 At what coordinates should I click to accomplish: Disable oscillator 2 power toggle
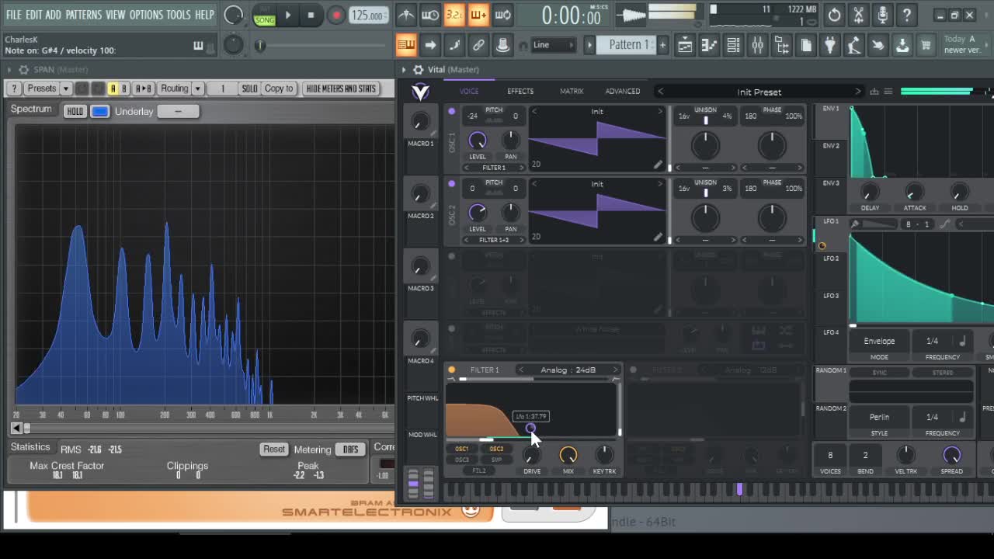coord(451,184)
